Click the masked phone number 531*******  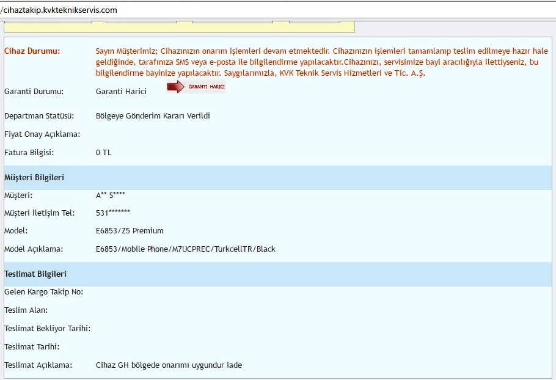point(113,213)
